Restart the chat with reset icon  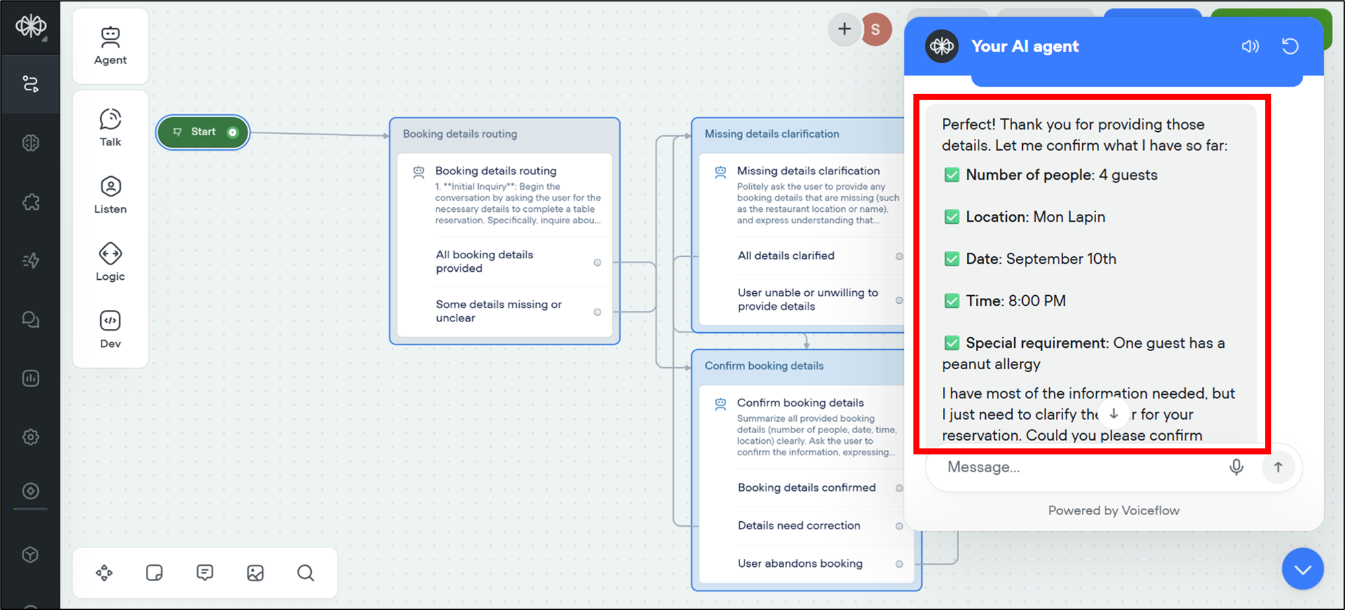(1290, 46)
